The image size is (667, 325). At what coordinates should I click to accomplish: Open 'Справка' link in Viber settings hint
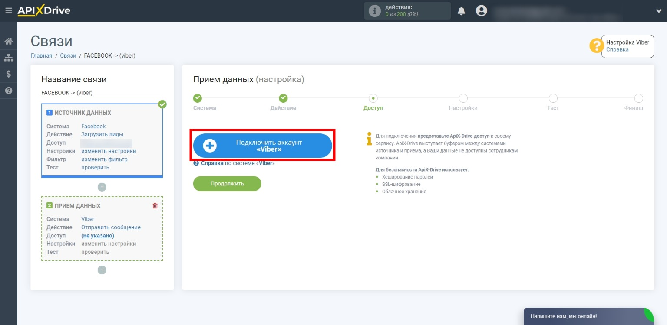(x=617, y=49)
